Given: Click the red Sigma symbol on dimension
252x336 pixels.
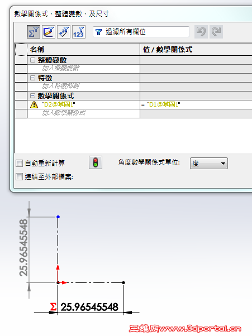Looking at the screenshot, I should [54, 306].
